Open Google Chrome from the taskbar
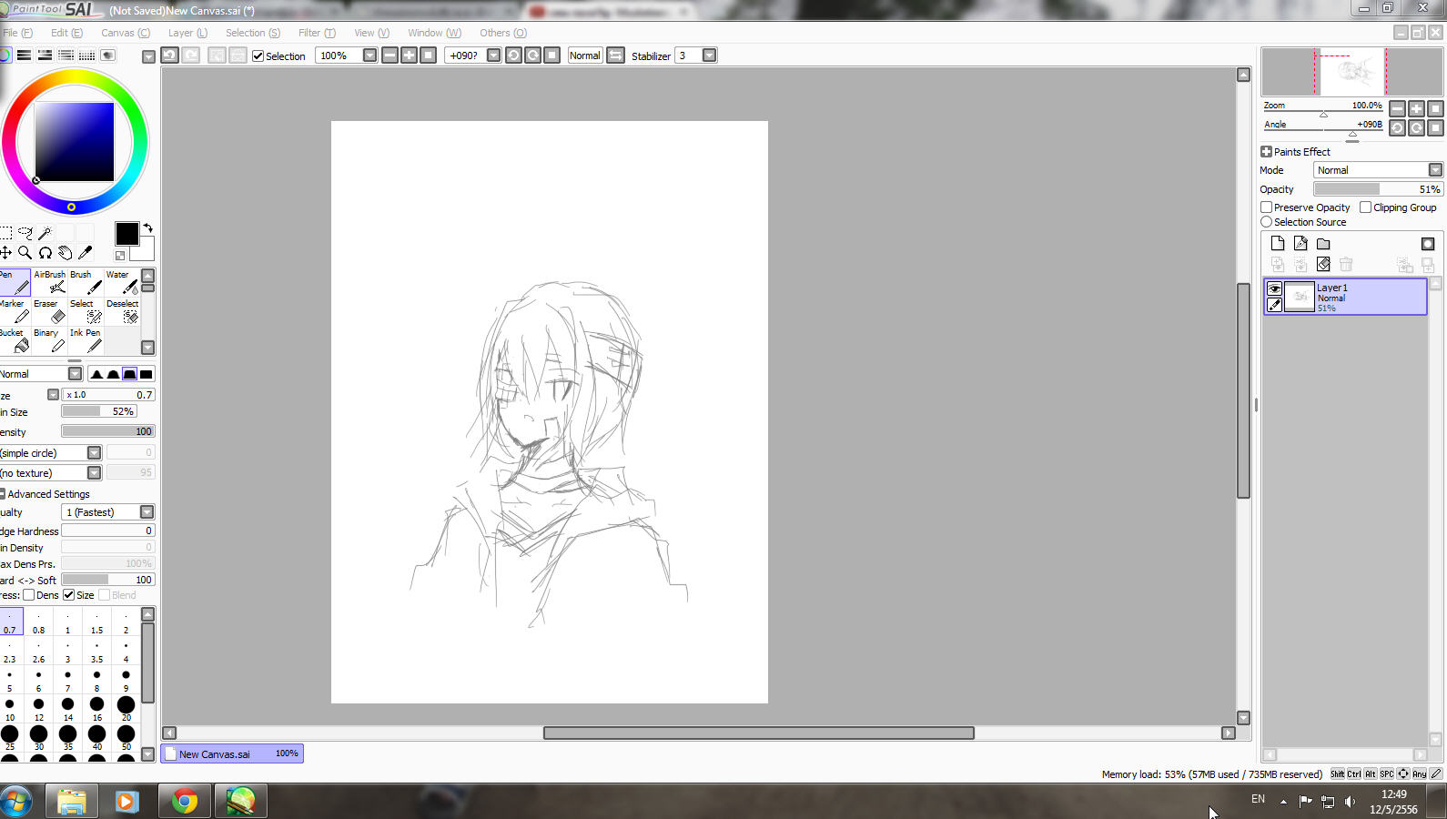 point(185,802)
